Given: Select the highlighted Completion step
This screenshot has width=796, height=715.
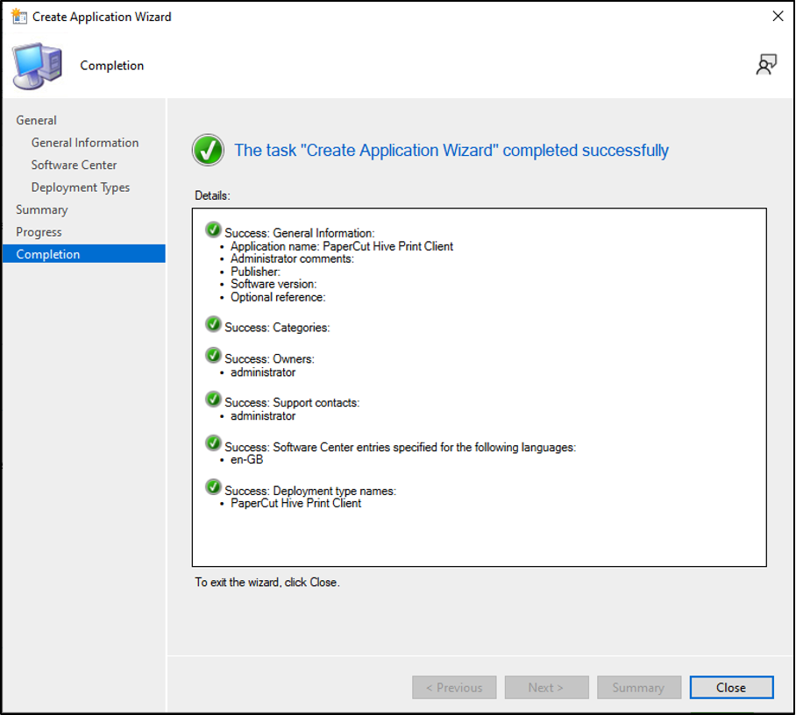Looking at the screenshot, I should 84,254.
